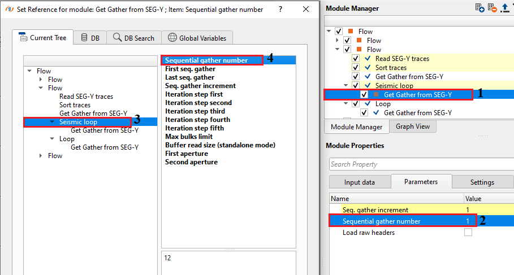Click the help question mark in the dialog title bar
514x275 pixels.
coord(280,9)
